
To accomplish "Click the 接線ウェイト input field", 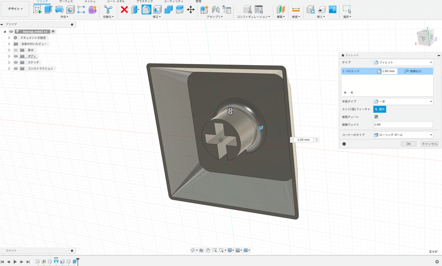I will tap(403, 125).
